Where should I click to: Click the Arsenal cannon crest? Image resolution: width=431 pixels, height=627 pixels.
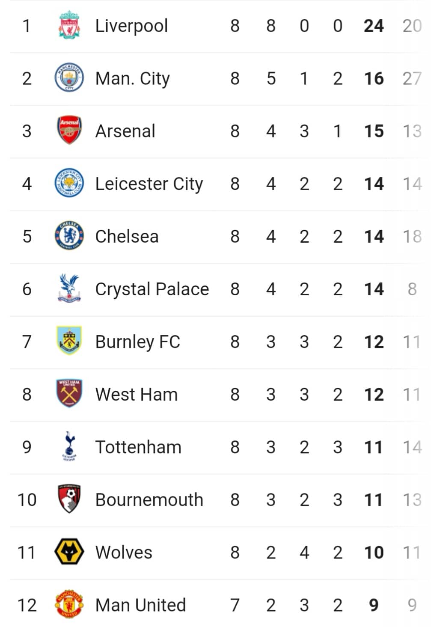point(69,130)
